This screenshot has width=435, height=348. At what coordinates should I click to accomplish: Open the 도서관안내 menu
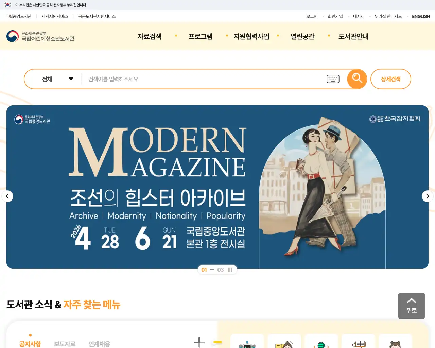353,36
